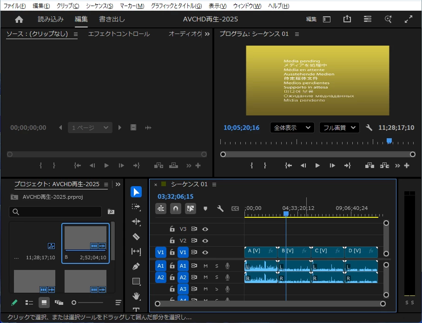Go to the 読み込み workspace

click(x=51, y=19)
